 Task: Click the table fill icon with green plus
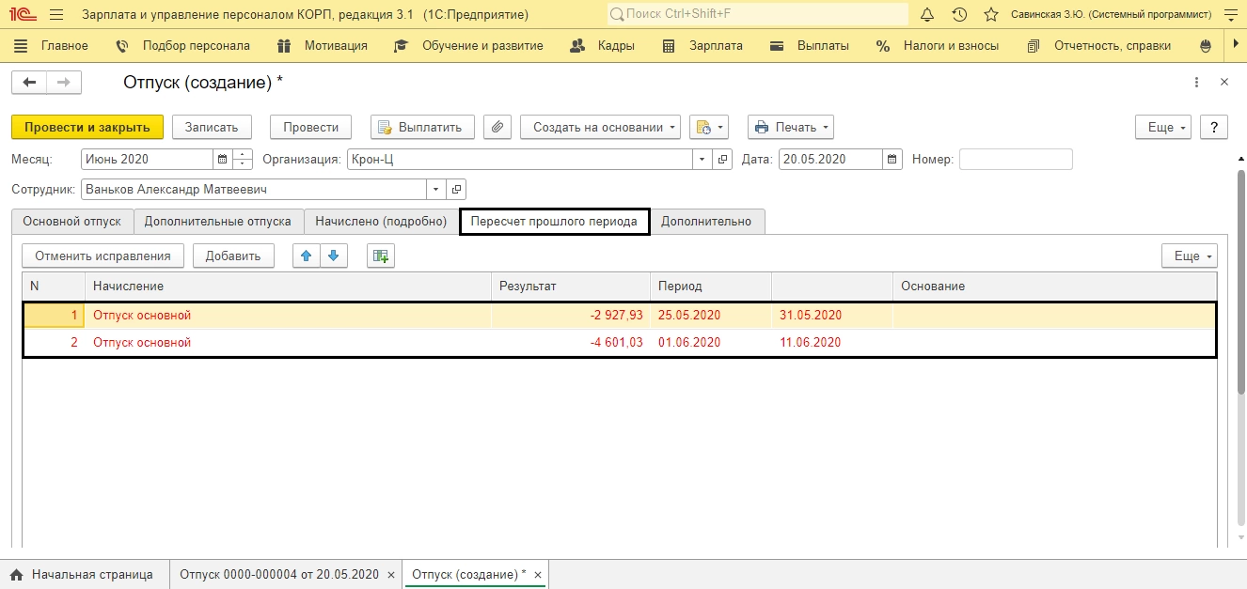tap(380, 256)
